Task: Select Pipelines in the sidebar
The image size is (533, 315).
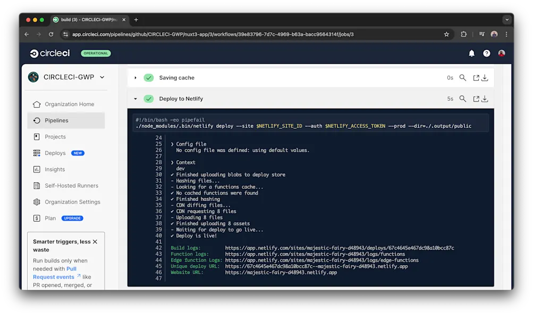Action: click(x=66, y=120)
